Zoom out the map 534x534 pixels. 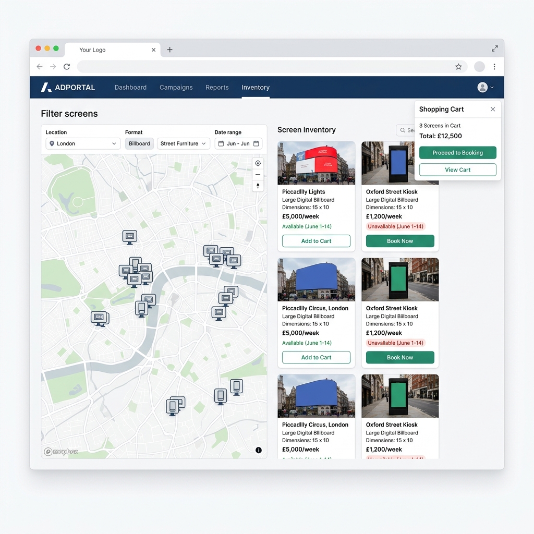[258, 175]
